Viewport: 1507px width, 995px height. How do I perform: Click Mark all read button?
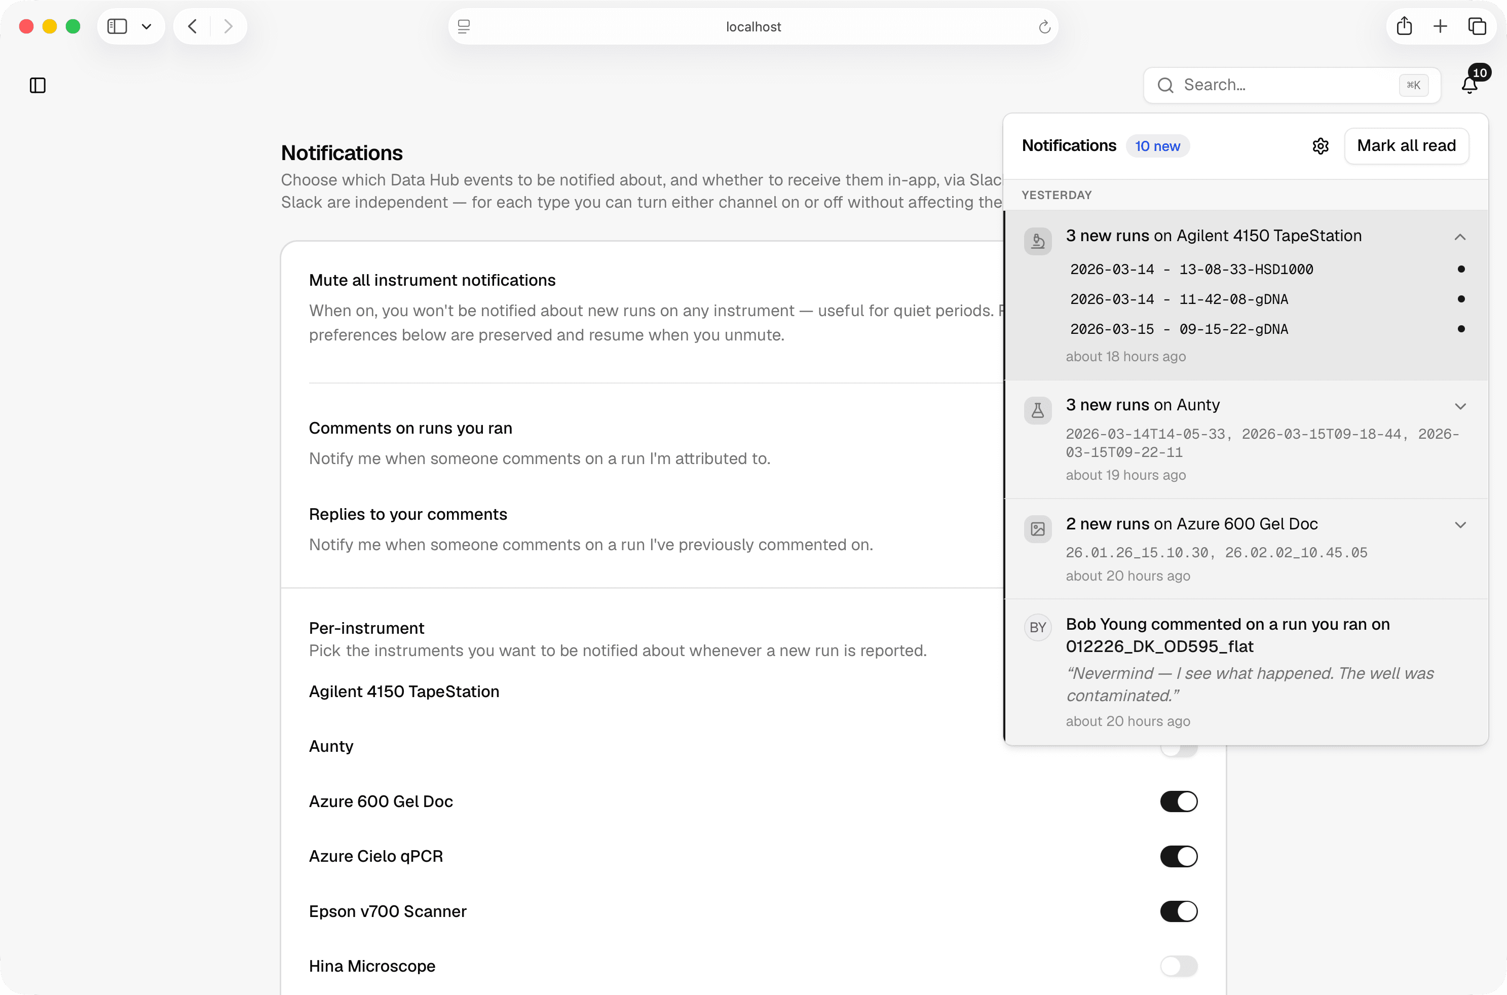point(1406,146)
